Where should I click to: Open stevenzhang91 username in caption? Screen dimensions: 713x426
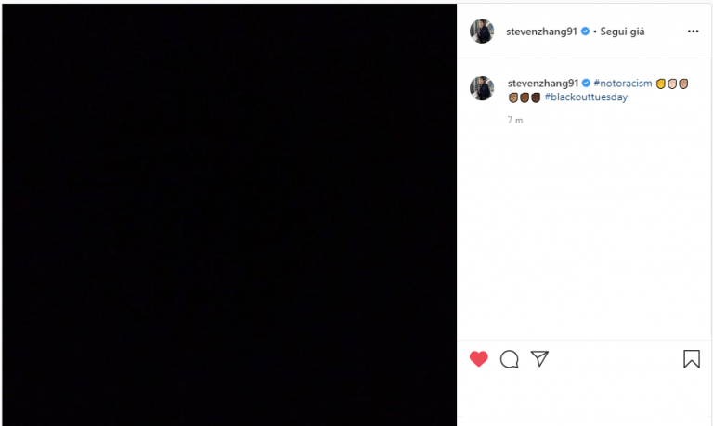543,84
